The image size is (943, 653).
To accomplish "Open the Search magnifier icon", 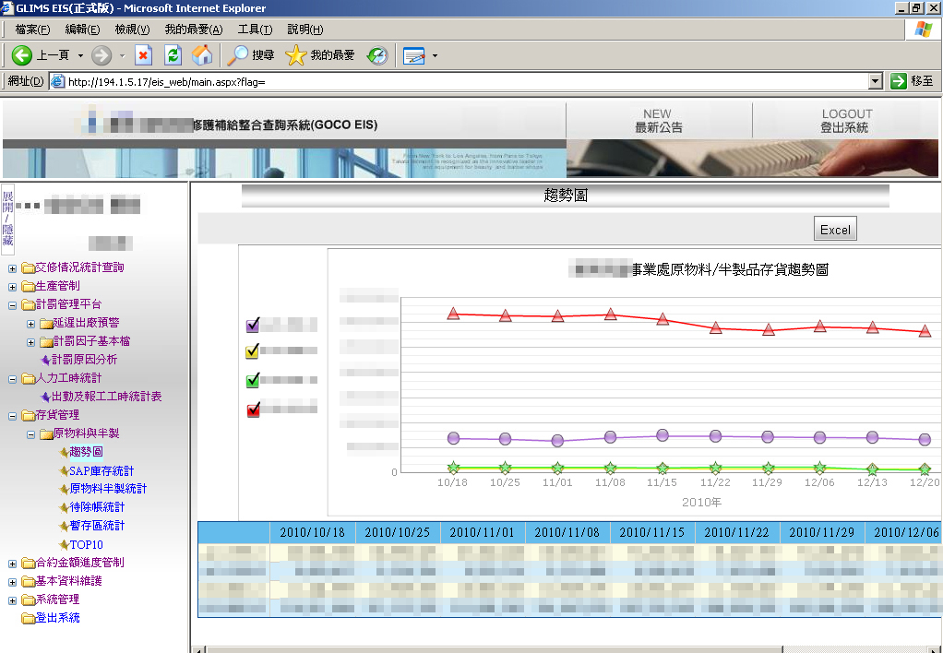I will click(x=238, y=55).
